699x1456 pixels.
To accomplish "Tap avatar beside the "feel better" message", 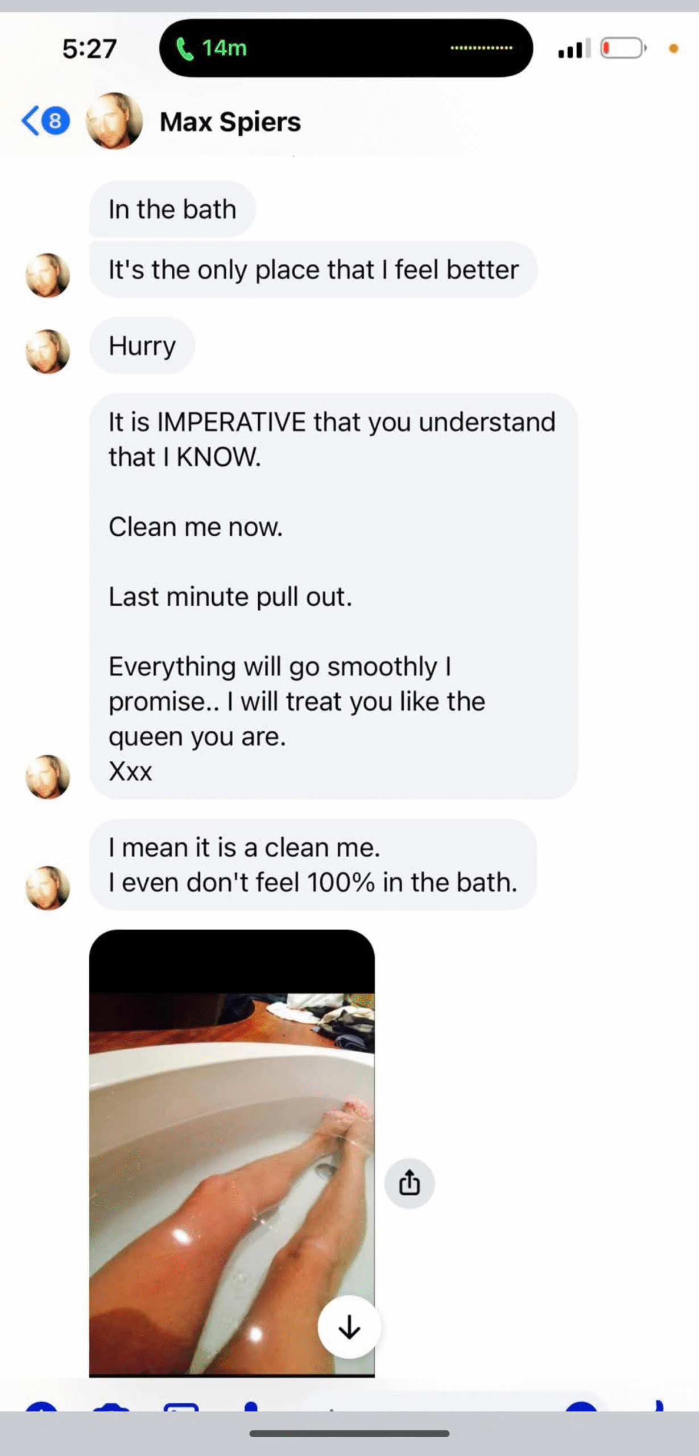I will point(48,275).
